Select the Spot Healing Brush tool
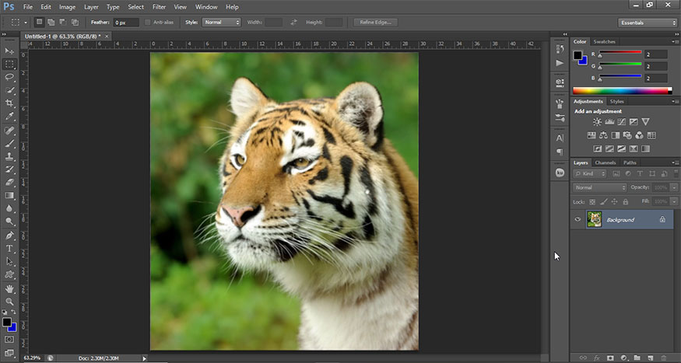Image resolution: width=681 pixels, height=363 pixels. pos(9,130)
